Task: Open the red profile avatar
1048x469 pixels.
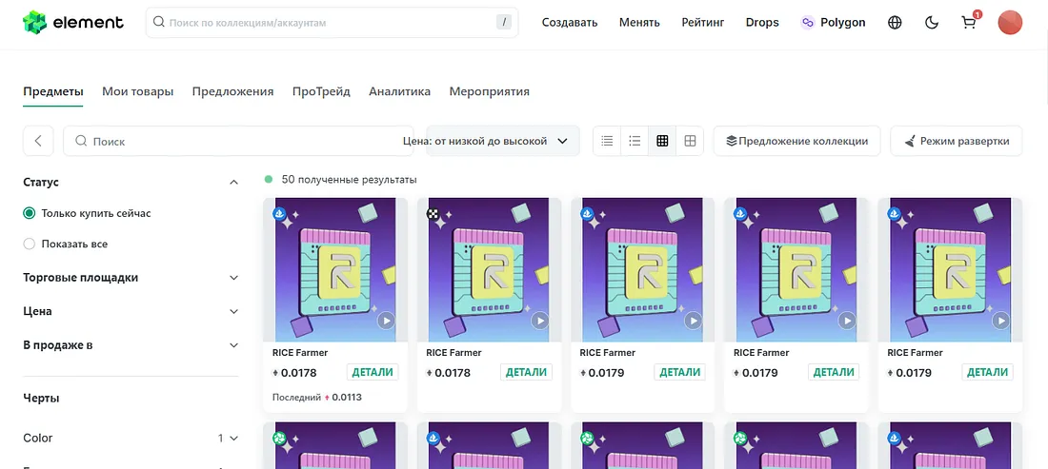Action: 1010,23
